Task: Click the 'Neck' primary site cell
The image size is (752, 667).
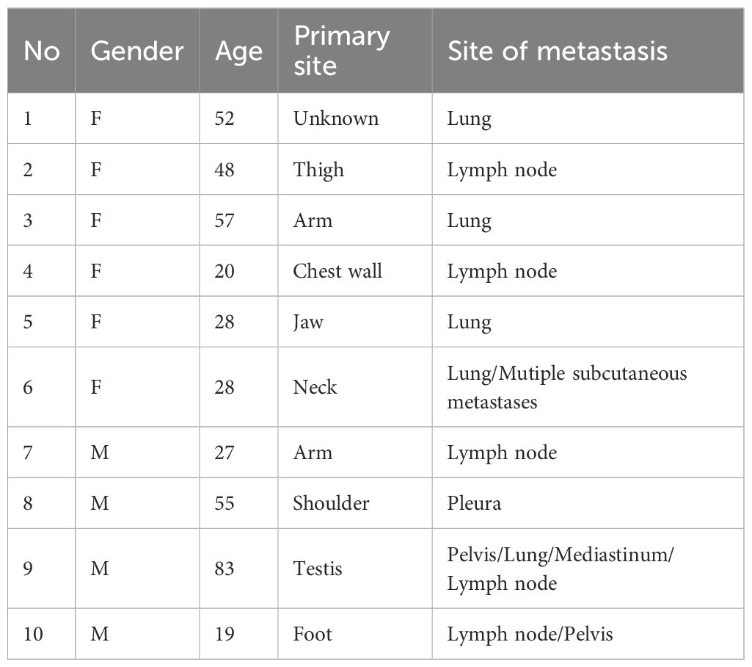Action: (x=315, y=387)
